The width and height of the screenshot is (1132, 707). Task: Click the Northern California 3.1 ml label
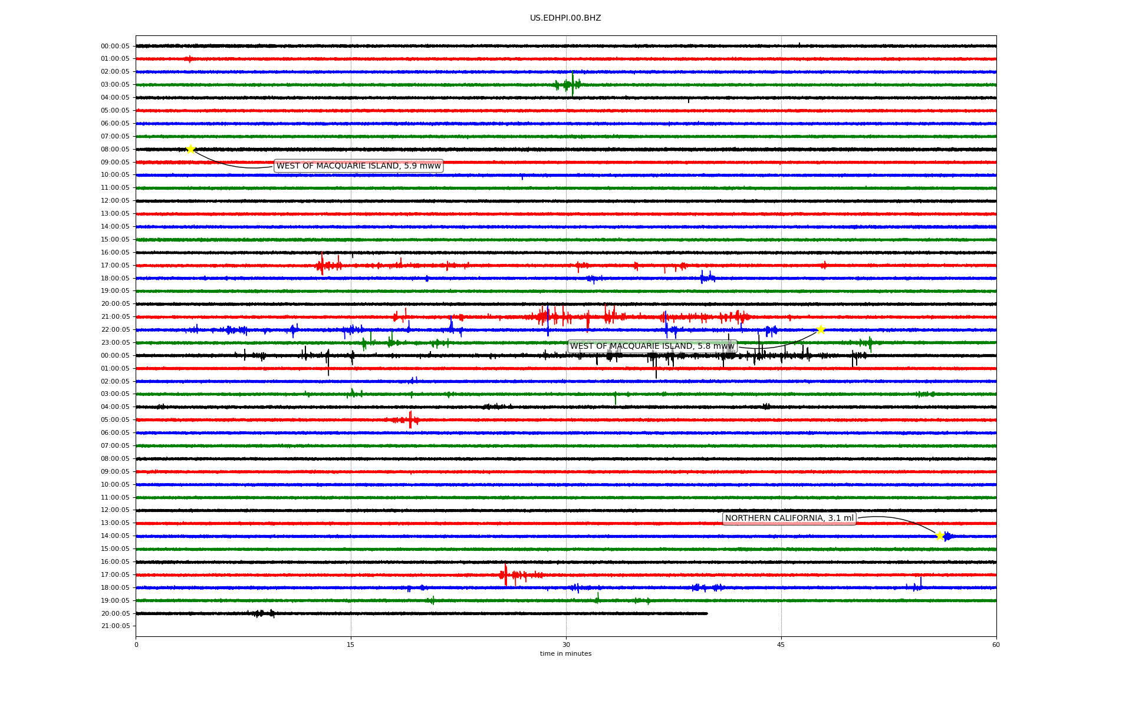tap(789, 518)
